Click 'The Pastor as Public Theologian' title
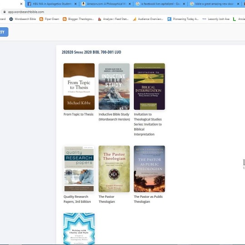 [x=148, y=199]
